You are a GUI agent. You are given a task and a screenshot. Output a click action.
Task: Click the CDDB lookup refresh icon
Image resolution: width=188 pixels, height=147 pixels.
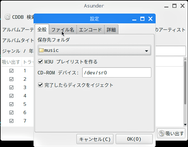click(8, 17)
